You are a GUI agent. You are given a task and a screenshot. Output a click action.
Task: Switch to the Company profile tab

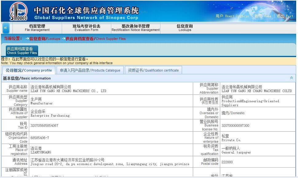pos(29,70)
